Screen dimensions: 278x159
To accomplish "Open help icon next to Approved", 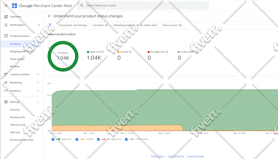I will pos(102,52).
